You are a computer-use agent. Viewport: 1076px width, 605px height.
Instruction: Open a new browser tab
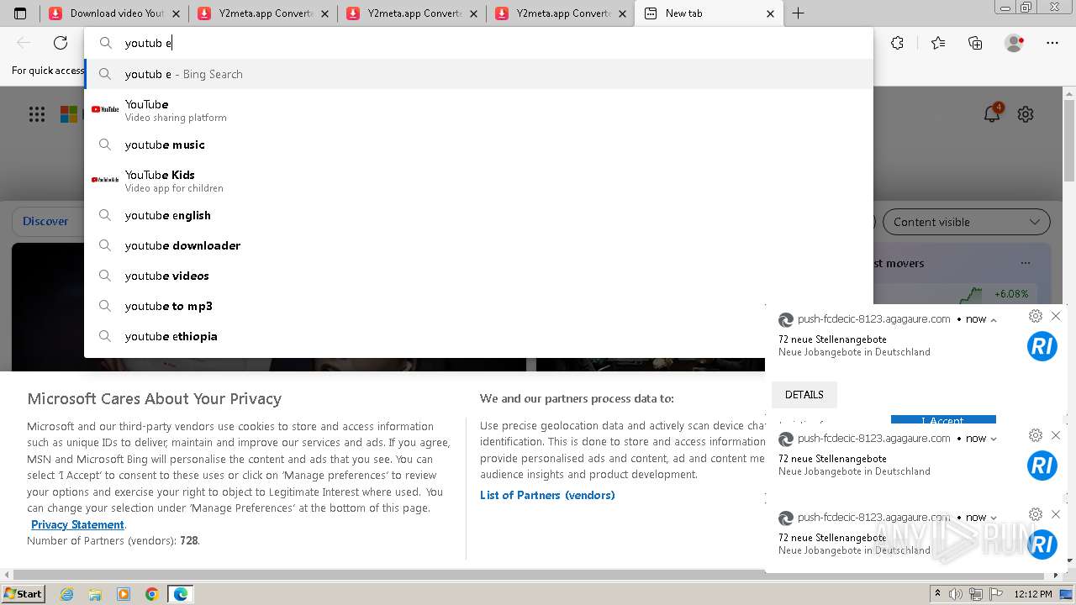click(799, 13)
